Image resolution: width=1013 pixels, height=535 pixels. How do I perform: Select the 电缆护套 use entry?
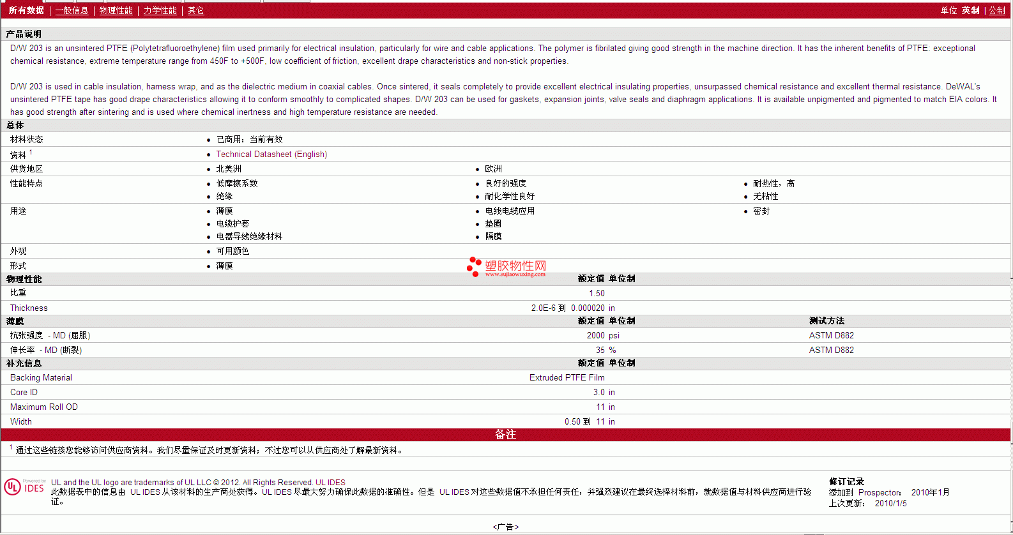[232, 224]
